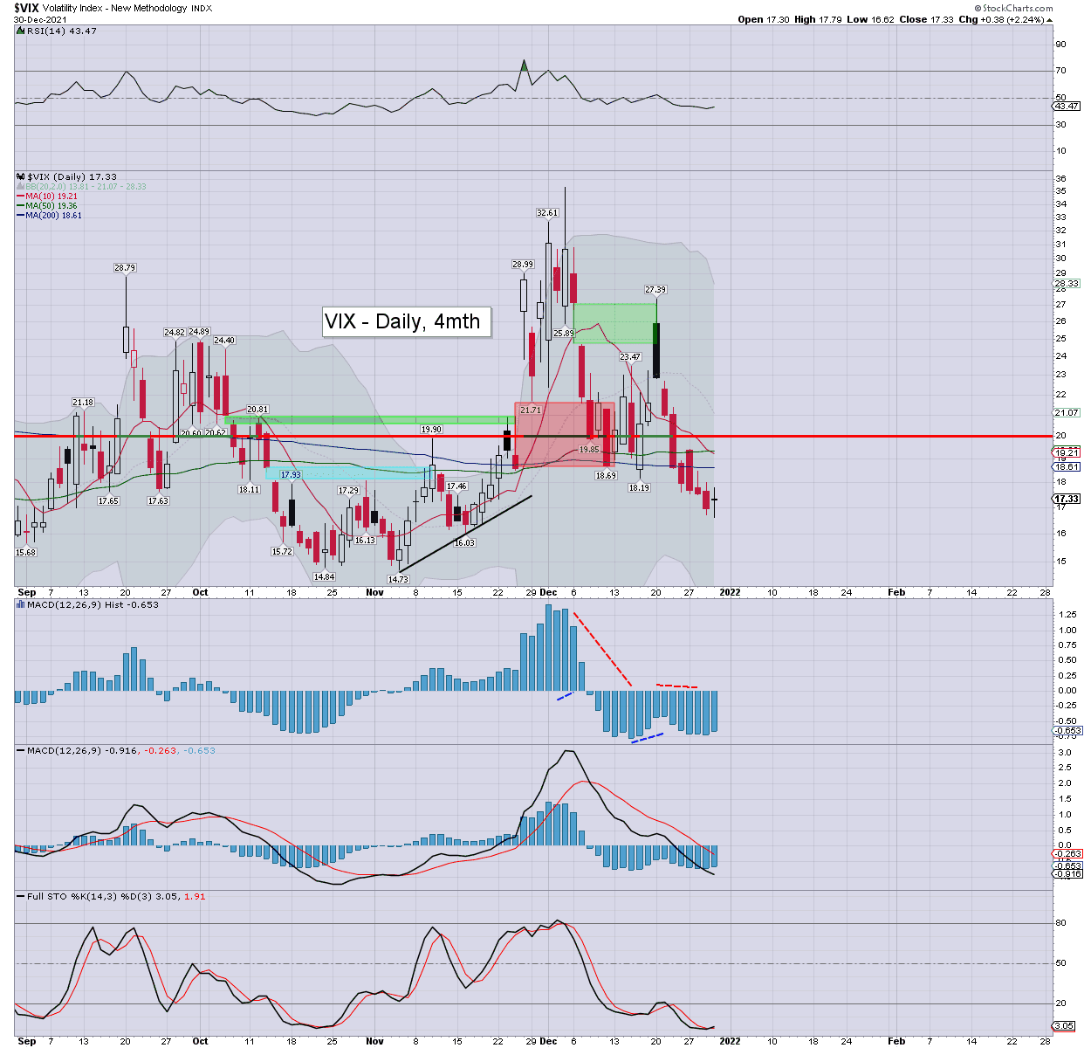The height and width of the screenshot is (1048, 1091).
Task: Click the 18.69 price label
Action: (606, 476)
